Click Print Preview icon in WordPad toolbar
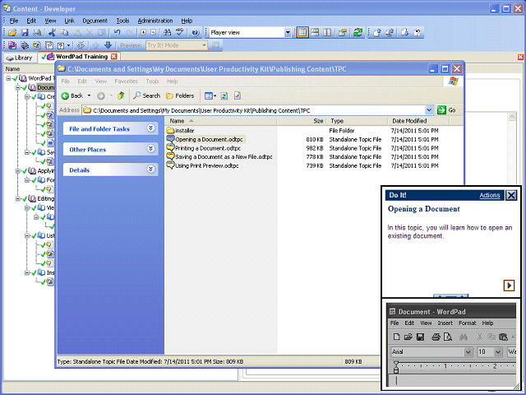526x395 pixels. point(448,337)
